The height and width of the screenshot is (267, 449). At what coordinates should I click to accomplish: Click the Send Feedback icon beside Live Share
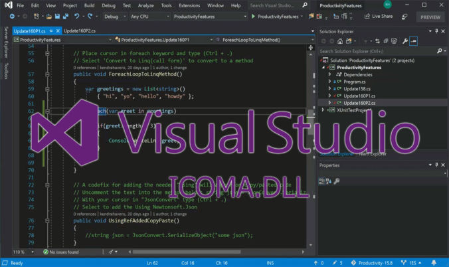pyautogui.click(x=404, y=17)
